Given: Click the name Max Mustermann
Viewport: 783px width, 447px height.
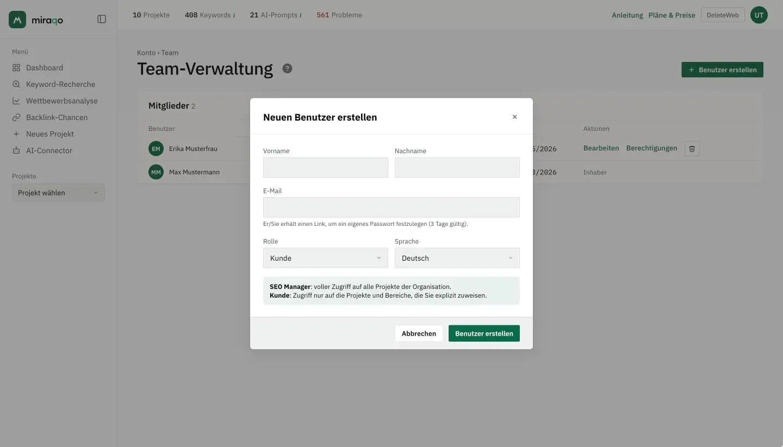Looking at the screenshot, I should tap(194, 172).
